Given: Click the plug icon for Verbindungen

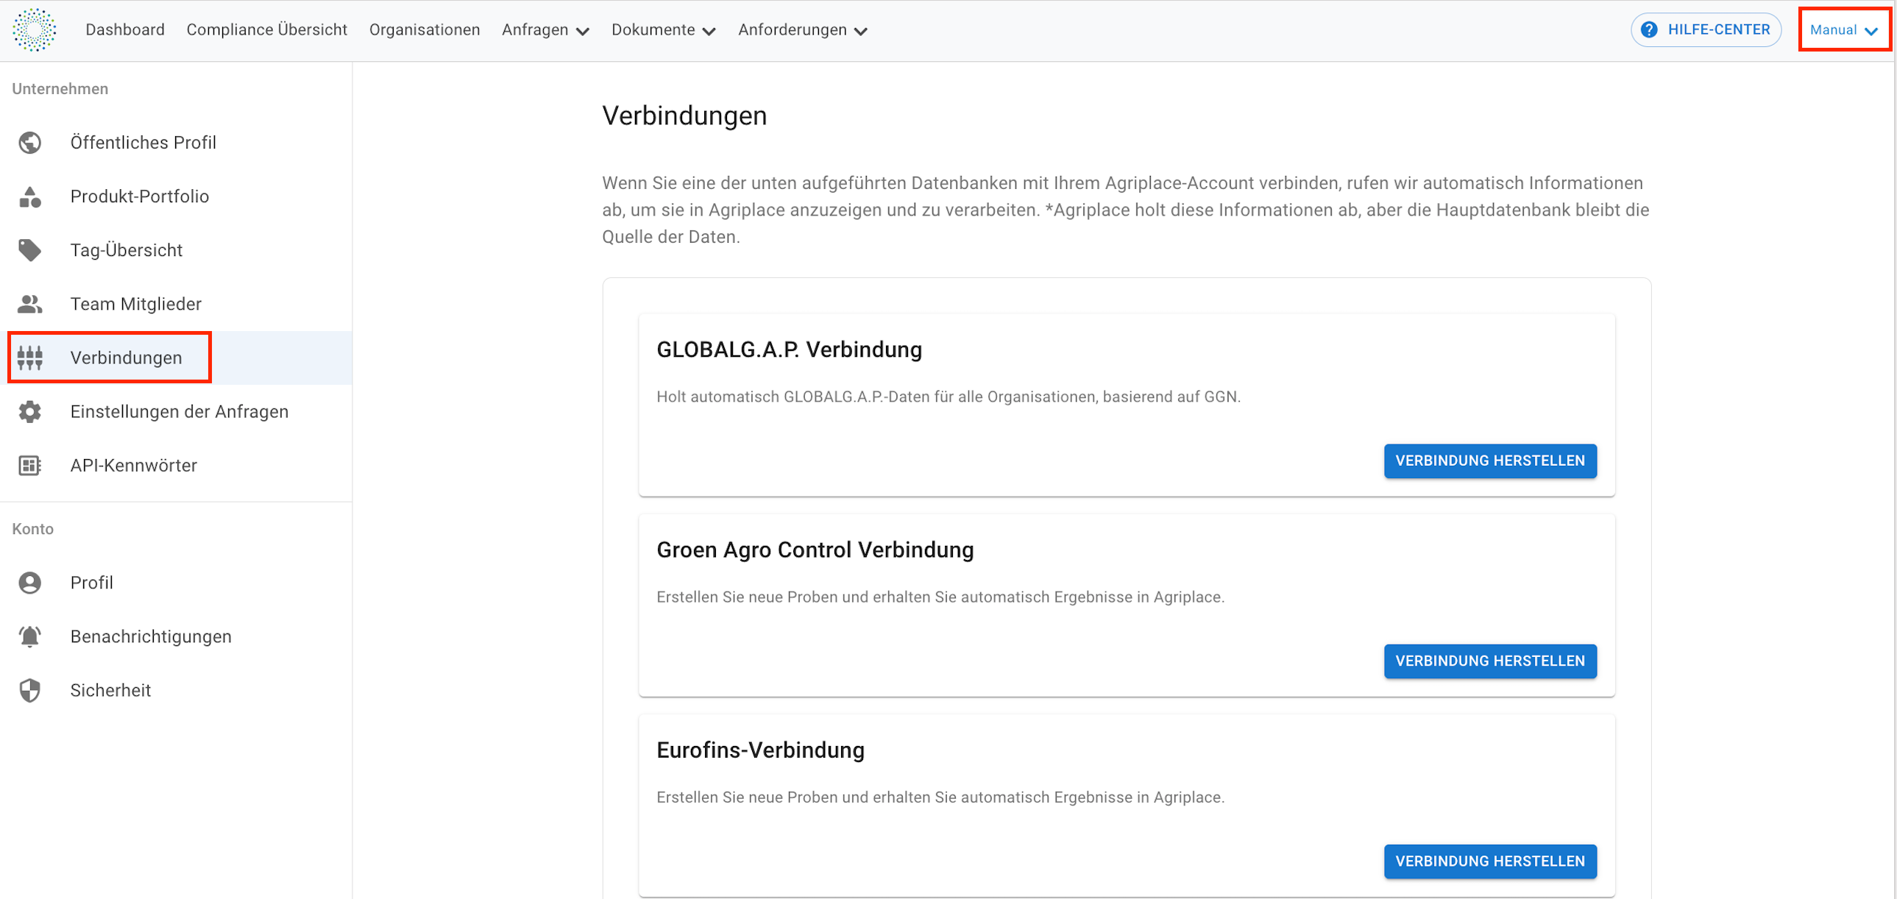Looking at the screenshot, I should pyautogui.click(x=30, y=358).
